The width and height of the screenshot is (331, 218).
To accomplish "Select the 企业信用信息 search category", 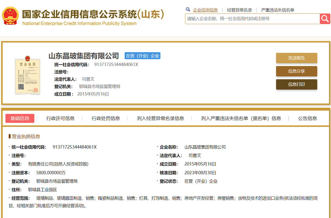I will [x=205, y=10].
